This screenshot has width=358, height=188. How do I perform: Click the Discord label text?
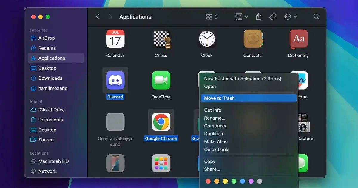click(115, 97)
